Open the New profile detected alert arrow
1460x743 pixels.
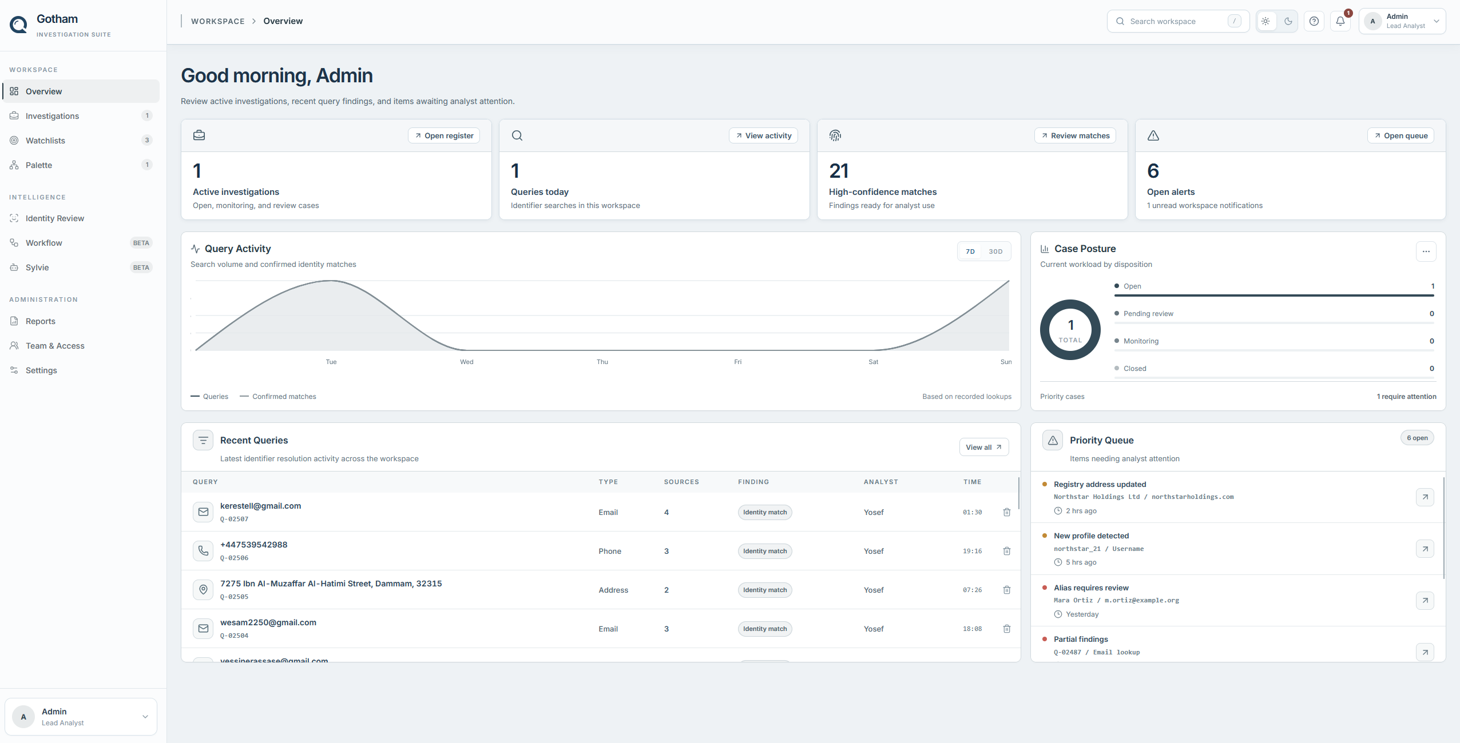1425,549
